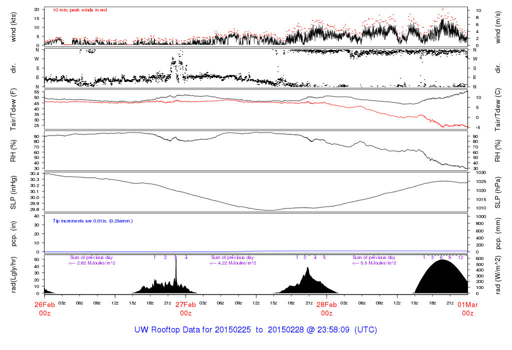Viewport: 512px width, 350px height.
Task: Select the 27Feb 00z date marker
Action: tap(185, 308)
